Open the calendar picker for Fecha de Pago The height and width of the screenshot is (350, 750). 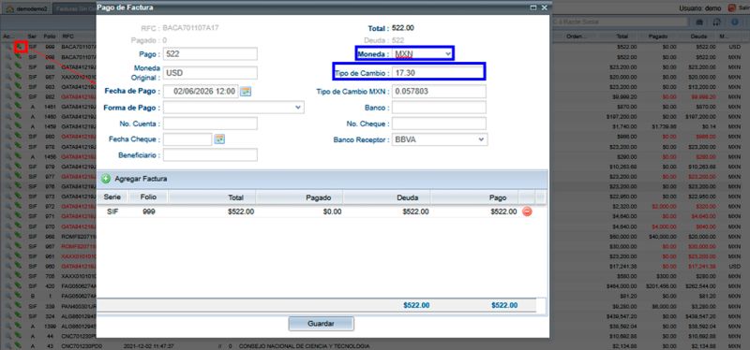[246, 91]
